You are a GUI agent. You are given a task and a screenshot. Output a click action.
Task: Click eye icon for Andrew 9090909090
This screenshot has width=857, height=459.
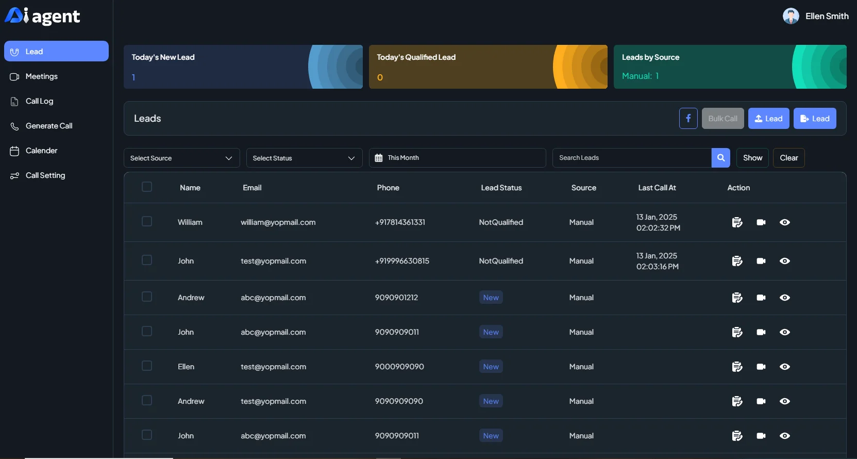[x=785, y=401]
